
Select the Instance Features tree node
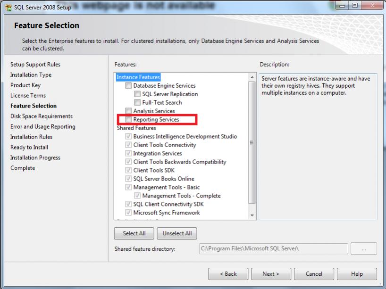click(x=138, y=77)
